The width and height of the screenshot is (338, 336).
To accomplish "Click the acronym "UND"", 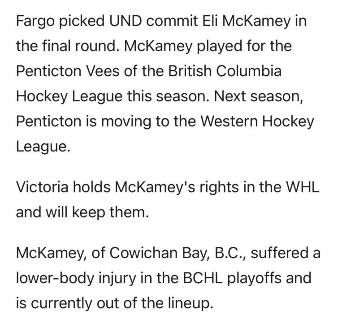I will point(126,21).
